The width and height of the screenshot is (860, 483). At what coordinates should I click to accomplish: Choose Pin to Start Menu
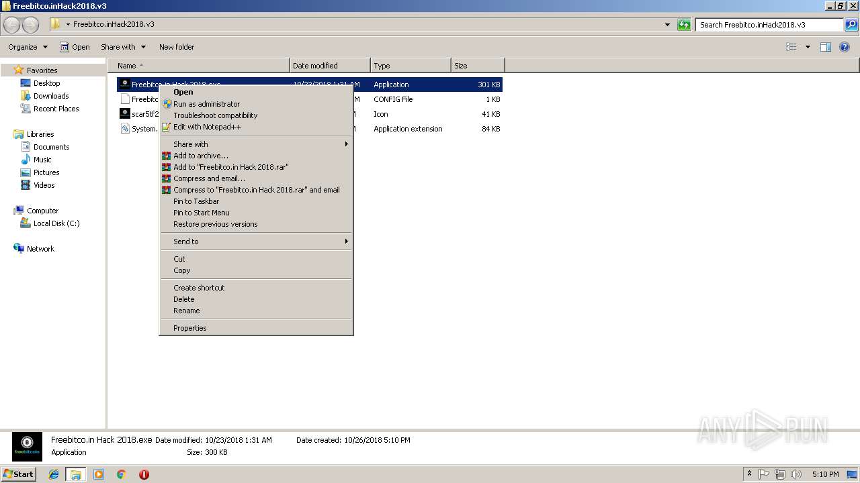pyautogui.click(x=256, y=213)
